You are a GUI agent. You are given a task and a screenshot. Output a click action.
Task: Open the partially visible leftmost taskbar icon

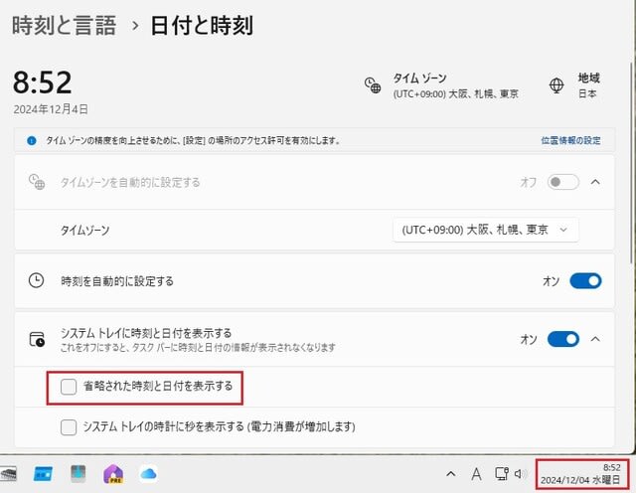[9, 474]
